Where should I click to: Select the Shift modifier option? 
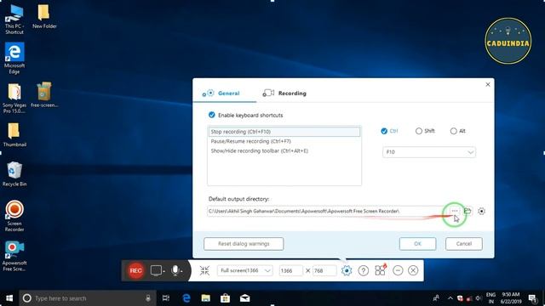[419, 131]
